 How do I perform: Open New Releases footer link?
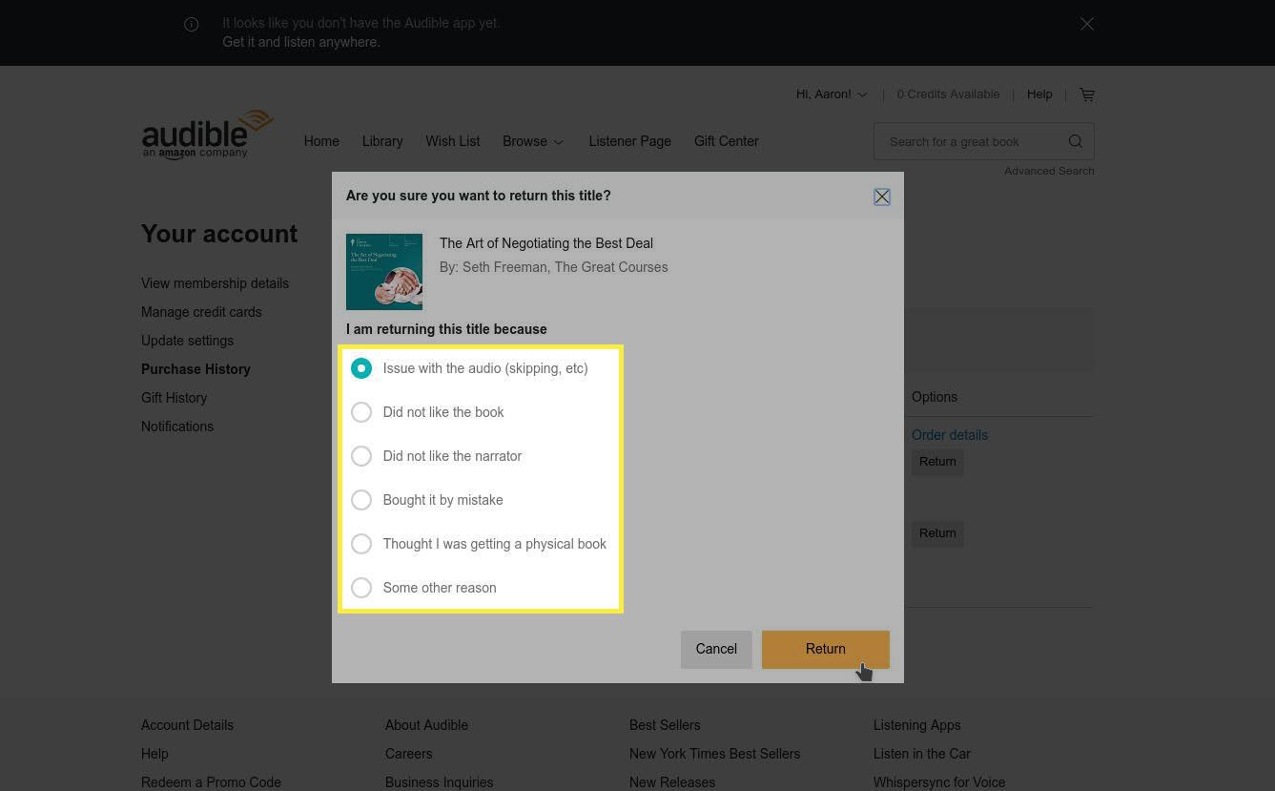pos(672,782)
